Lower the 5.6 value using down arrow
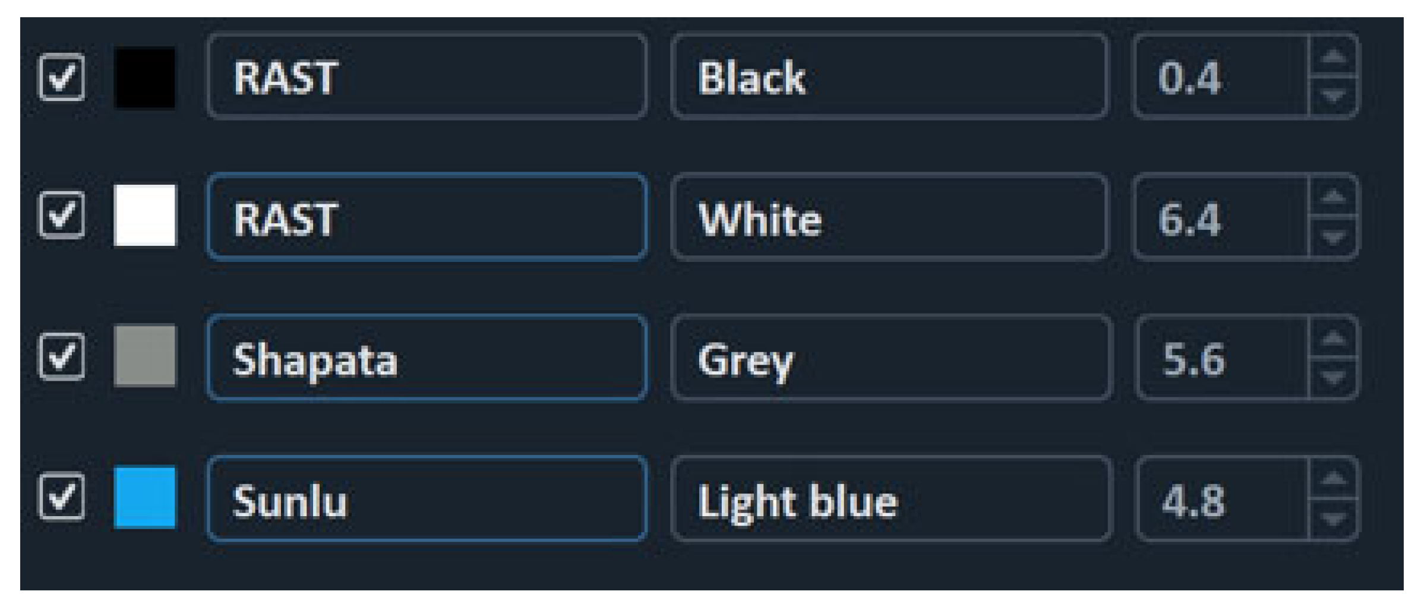This screenshot has width=1418, height=607. pyautogui.click(x=1334, y=378)
